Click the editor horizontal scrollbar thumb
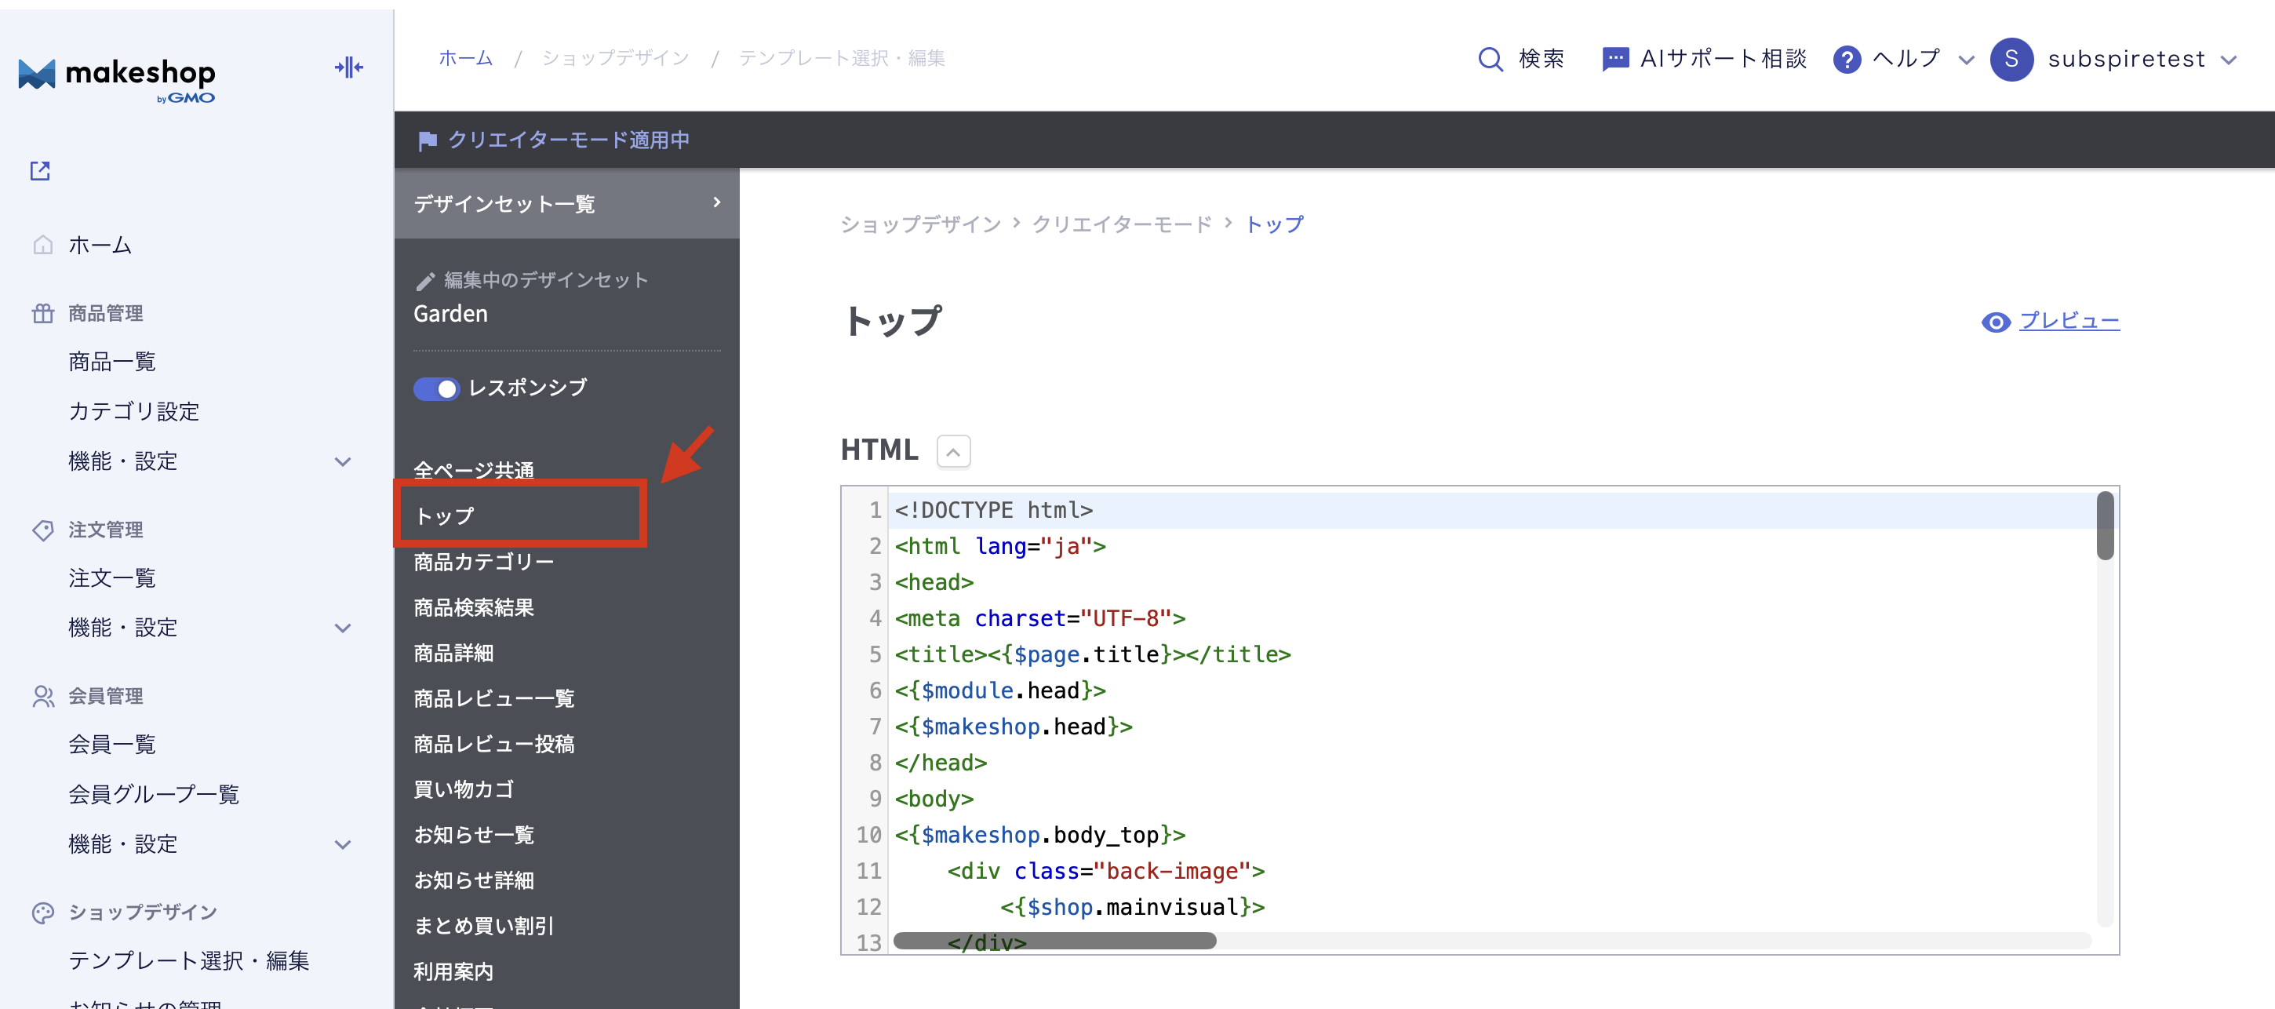Screen dimensions: 2275x1009 (1054, 941)
